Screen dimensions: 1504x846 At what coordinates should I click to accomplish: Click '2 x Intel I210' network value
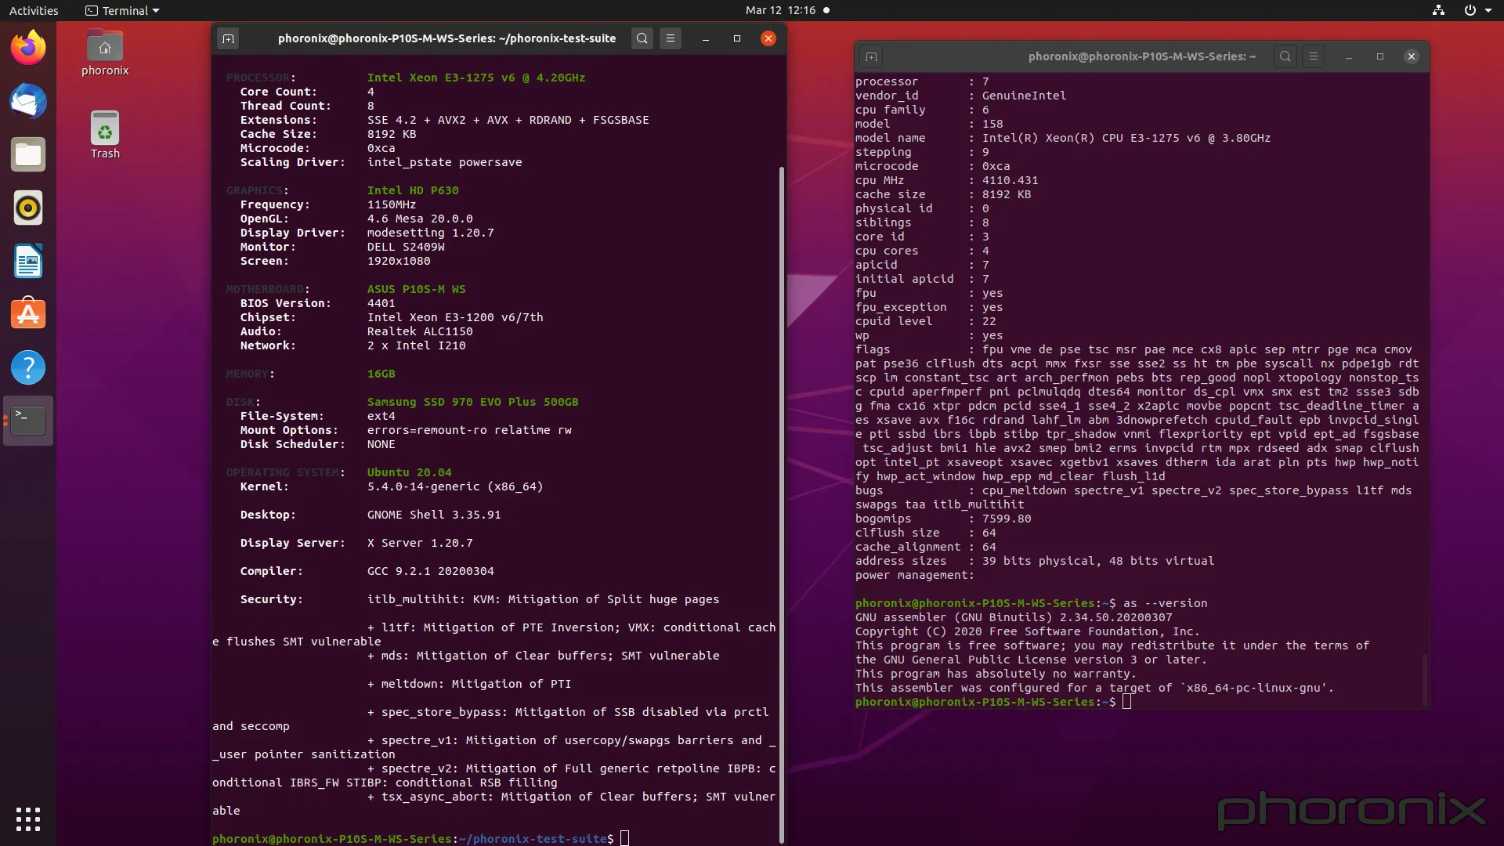pos(416,345)
